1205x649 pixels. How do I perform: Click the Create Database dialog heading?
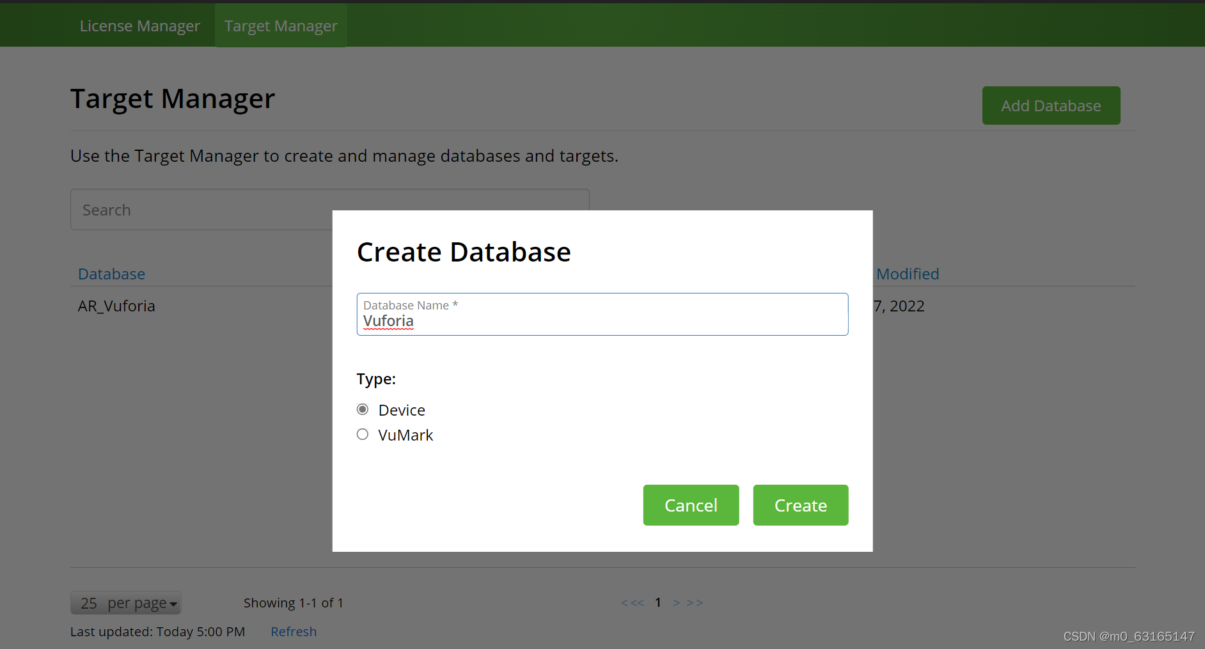point(464,252)
